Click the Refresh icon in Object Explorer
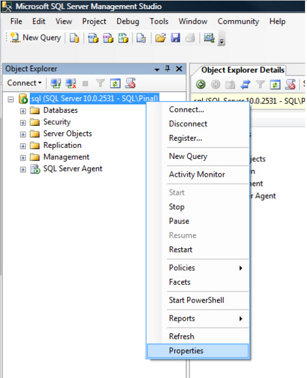The width and height of the screenshot is (307, 378). pyautogui.click(x=115, y=83)
